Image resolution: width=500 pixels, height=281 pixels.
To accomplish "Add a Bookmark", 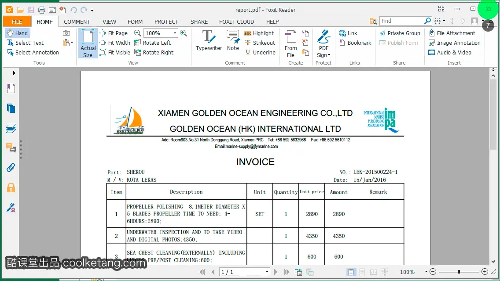I will [x=355, y=43].
